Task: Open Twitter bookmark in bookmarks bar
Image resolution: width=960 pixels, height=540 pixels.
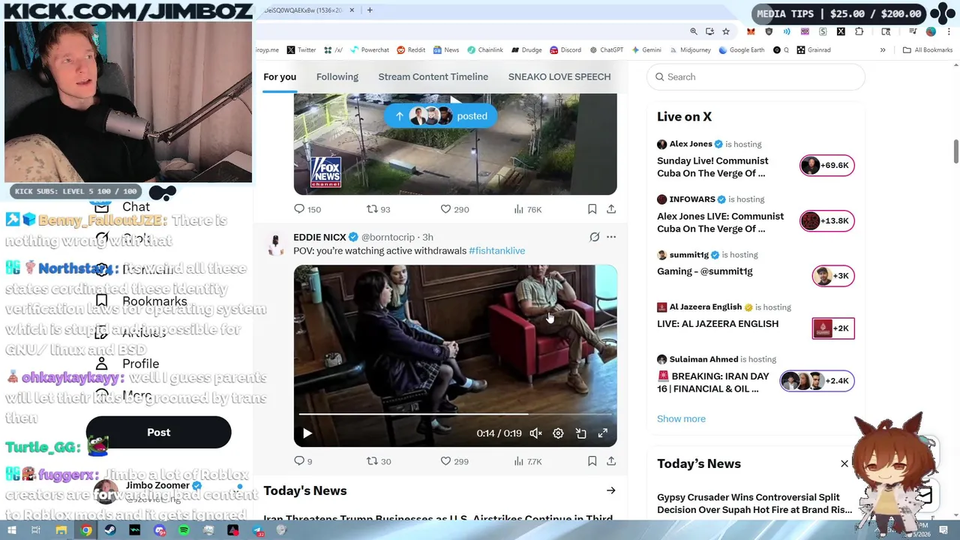Action: 301,50
